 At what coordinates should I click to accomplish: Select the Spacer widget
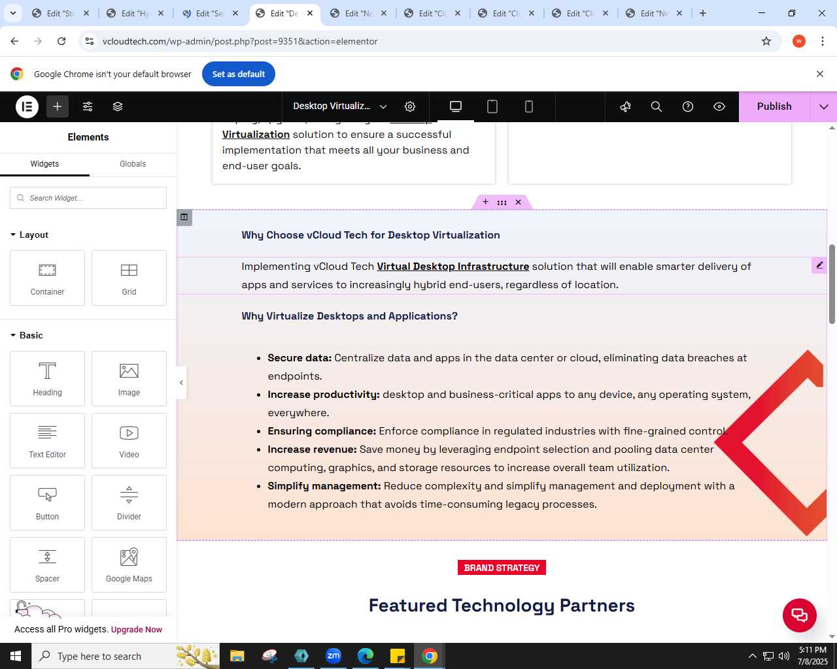tap(47, 564)
